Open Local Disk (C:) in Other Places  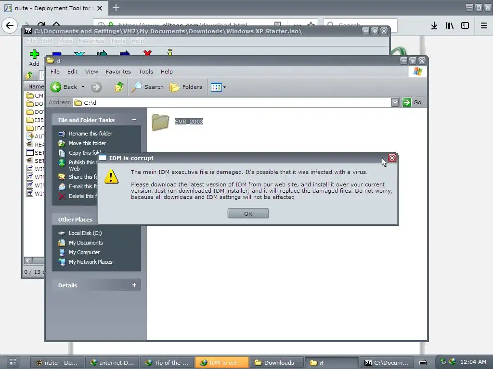coord(85,233)
